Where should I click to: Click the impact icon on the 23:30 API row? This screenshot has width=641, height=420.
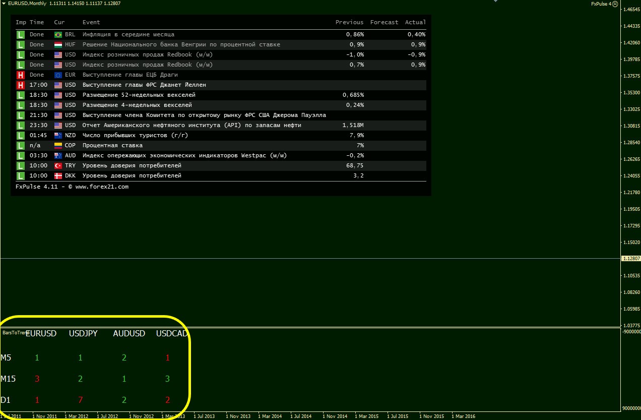click(x=21, y=126)
